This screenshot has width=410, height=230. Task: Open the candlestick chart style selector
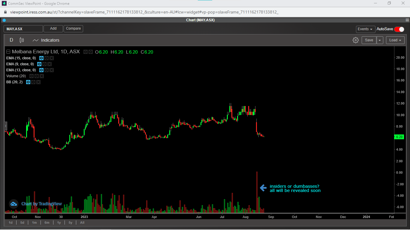tap(22, 40)
